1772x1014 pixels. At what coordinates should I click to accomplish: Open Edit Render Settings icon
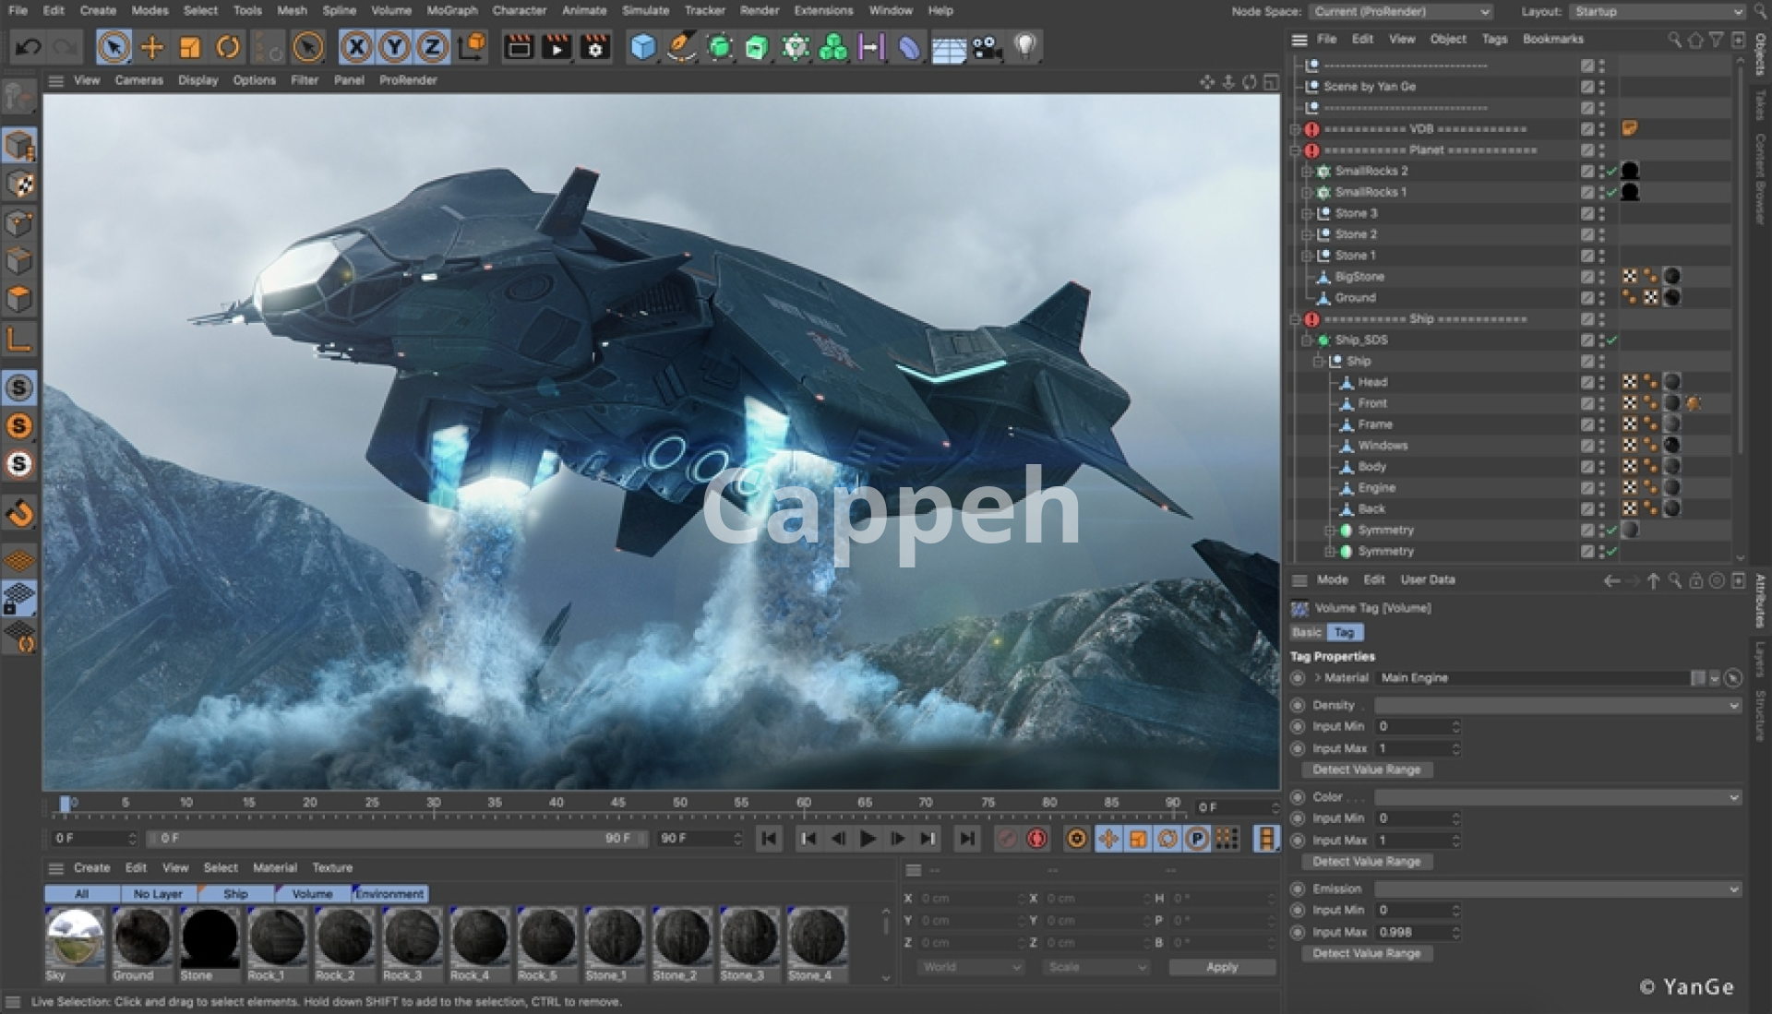coord(595,46)
